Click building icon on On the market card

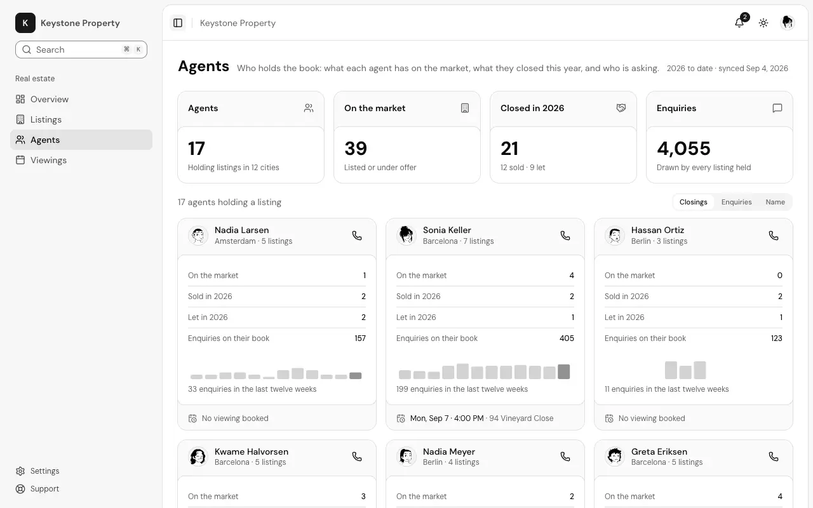[x=465, y=108]
